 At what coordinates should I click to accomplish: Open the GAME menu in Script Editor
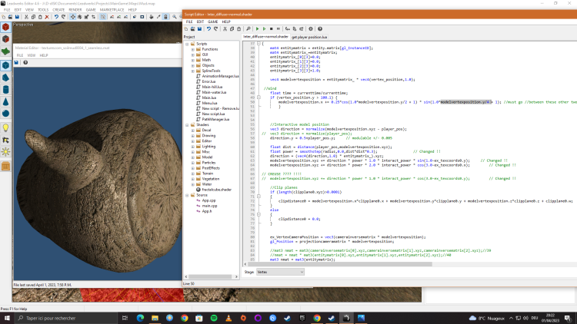tap(212, 21)
